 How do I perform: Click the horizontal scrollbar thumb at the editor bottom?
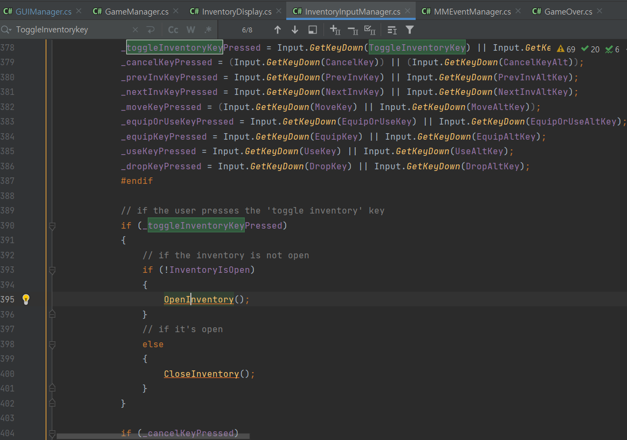click(x=153, y=436)
